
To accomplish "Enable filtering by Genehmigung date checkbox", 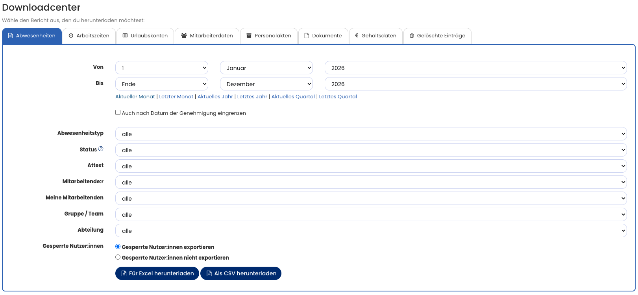I will tap(118, 112).
